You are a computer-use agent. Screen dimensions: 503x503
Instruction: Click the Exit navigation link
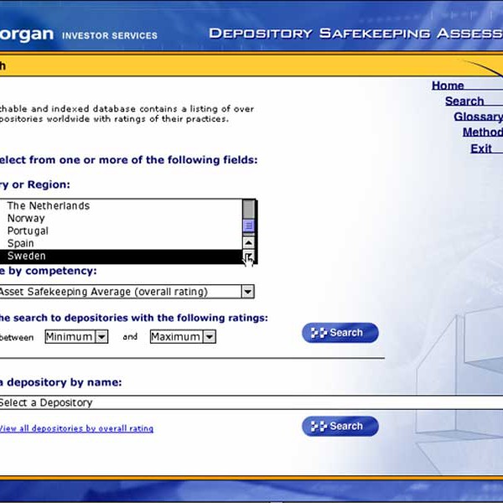481,148
